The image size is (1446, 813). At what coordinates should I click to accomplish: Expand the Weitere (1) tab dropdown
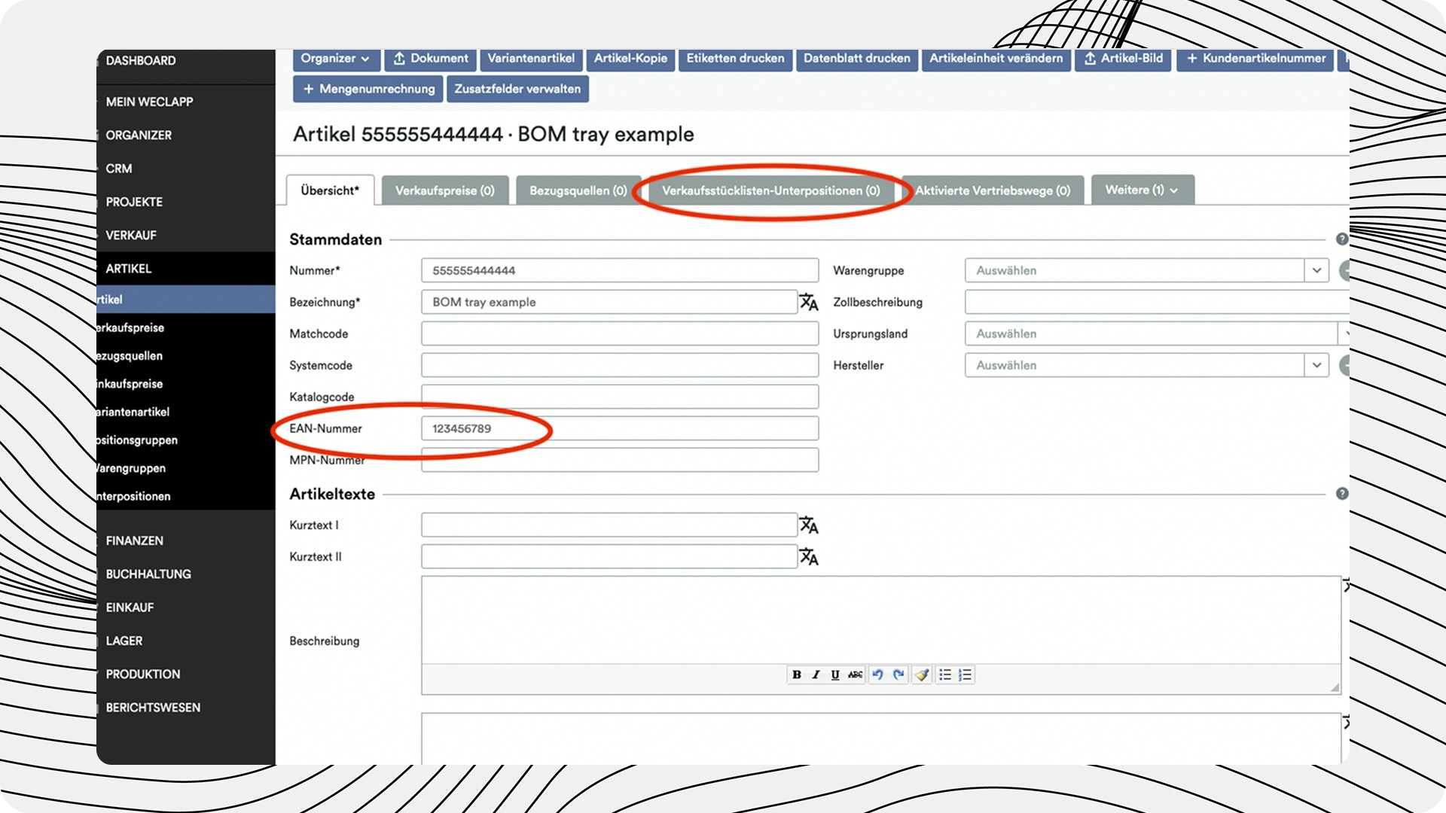tap(1142, 190)
